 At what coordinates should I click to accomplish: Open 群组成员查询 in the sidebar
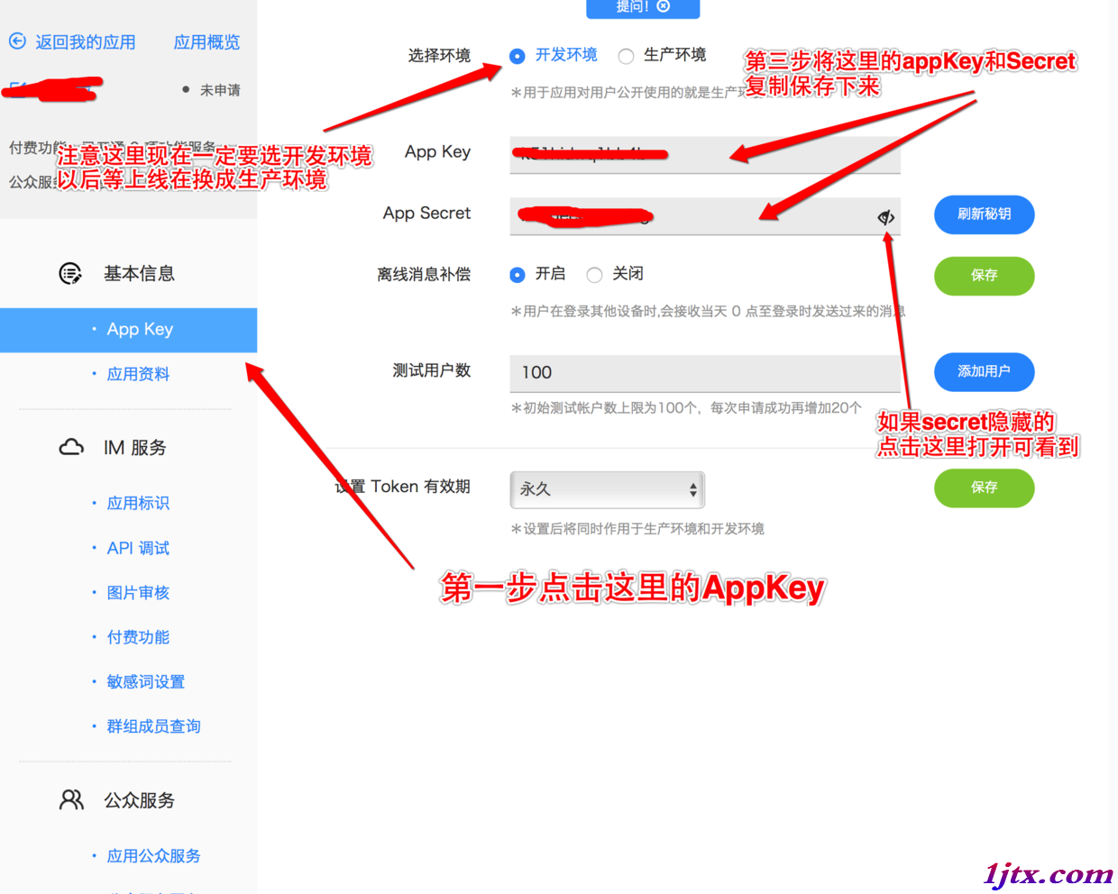pyautogui.click(x=153, y=725)
